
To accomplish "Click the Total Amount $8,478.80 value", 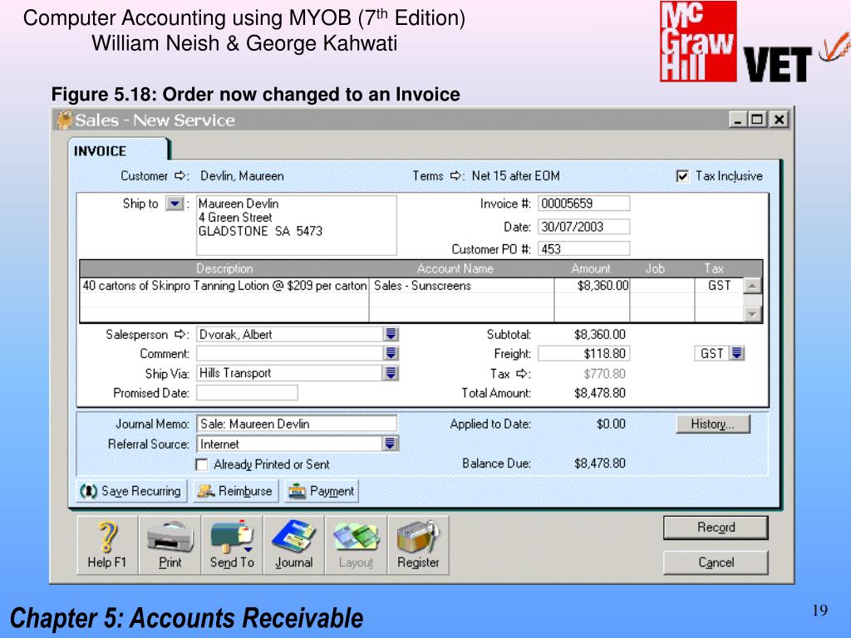I will (x=600, y=393).
